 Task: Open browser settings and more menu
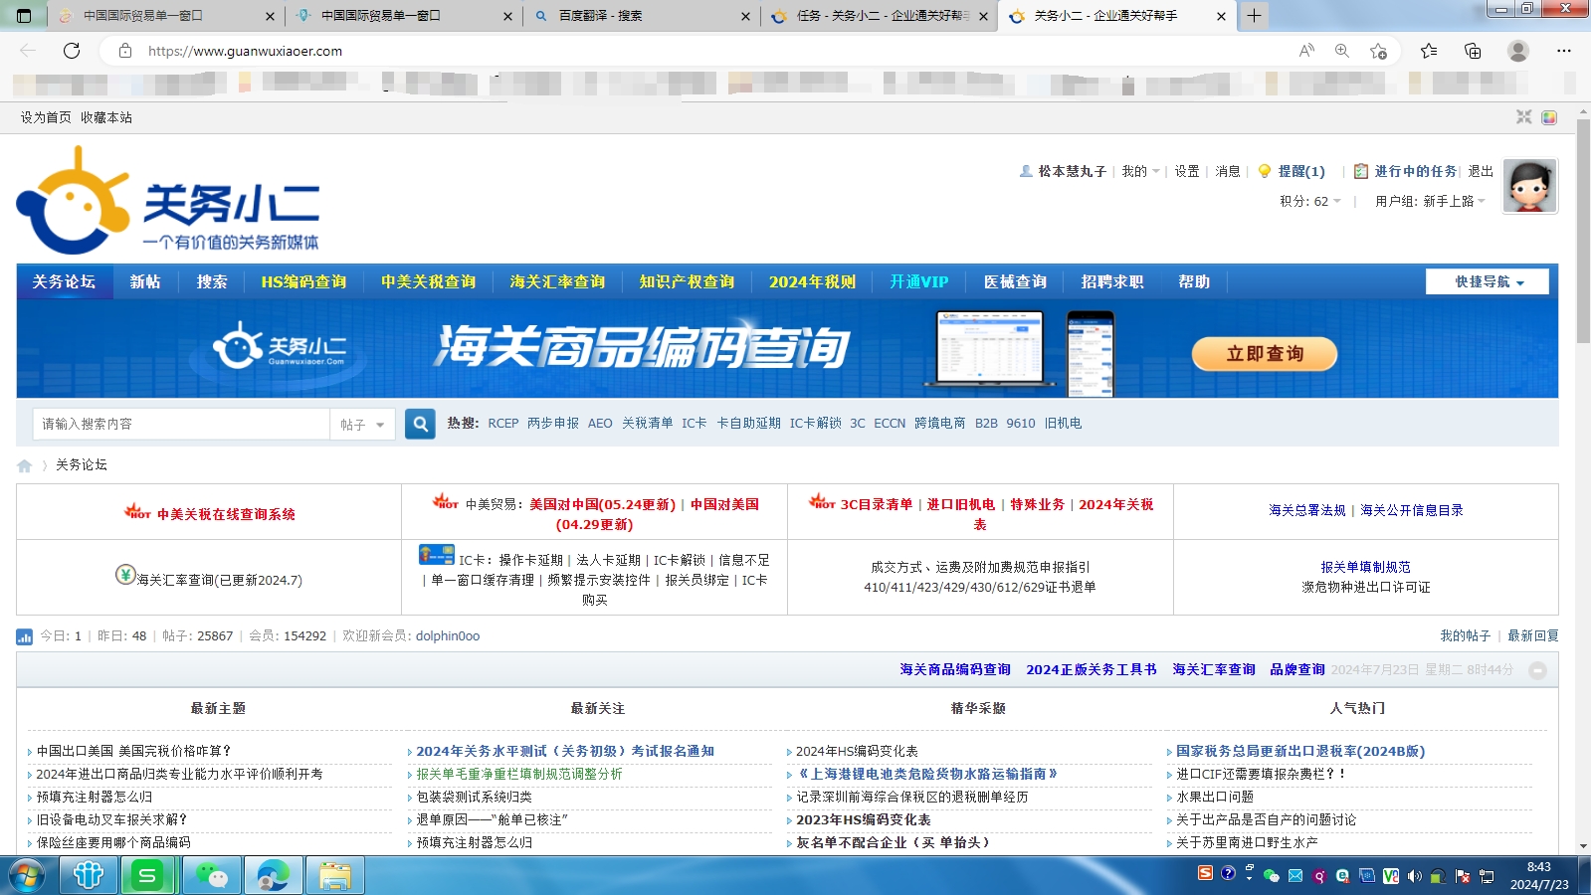pos(1564,51)
